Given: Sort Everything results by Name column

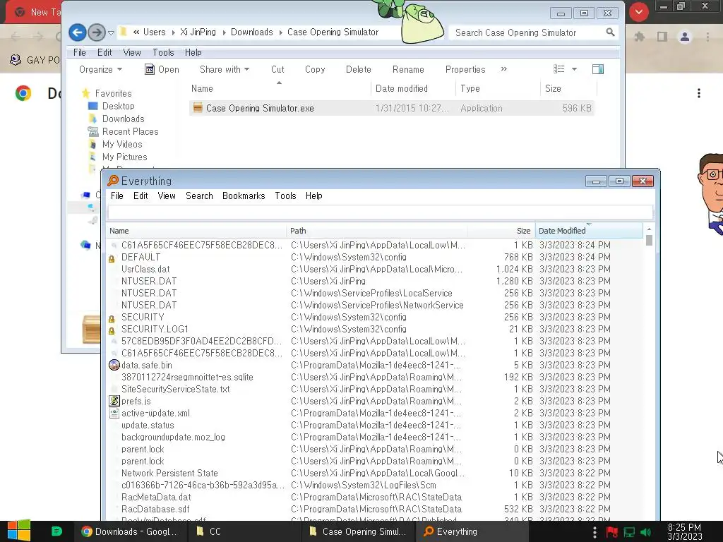Looking at the screenshot, I should point(196,231).
